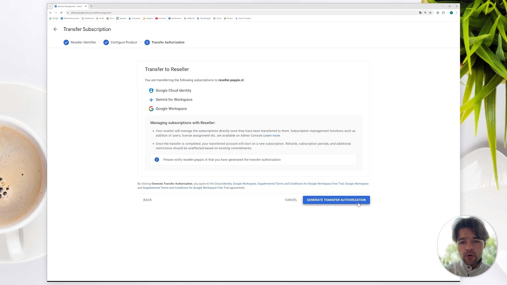Open the AdWords bookmark

(x=189, y=18)
